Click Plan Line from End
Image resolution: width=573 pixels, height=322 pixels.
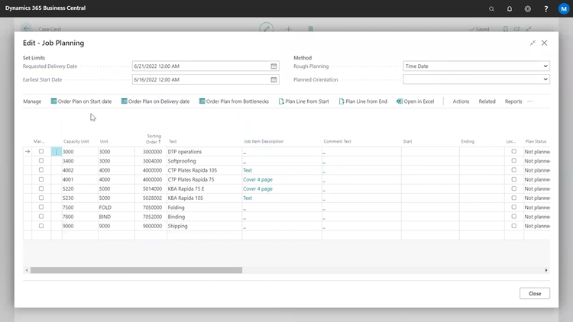coord(363,101)
